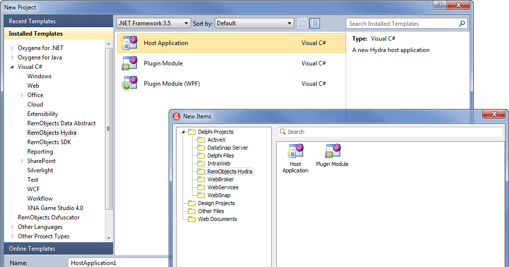Click the search magnifier in Installed Templates
The image size is (509, 267).
click(462, 23)
